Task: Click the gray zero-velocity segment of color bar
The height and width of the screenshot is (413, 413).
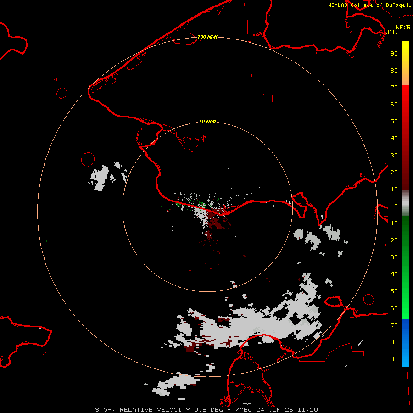Action: (x=405, y=203)
